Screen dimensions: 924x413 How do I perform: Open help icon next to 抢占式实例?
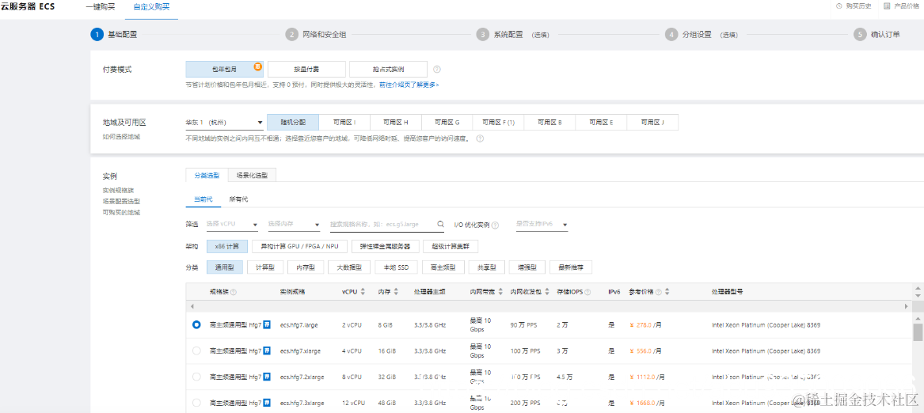click(436, 70)
